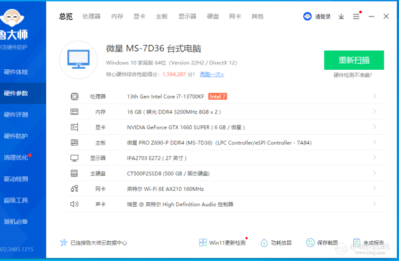Click the green 重新扫描 button
Screen dimensions: 399x261
(354, 60)
